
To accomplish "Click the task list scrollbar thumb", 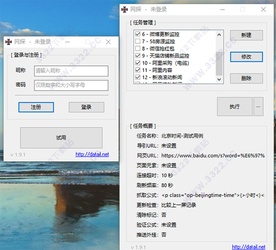I will click(x=219, y=64).
